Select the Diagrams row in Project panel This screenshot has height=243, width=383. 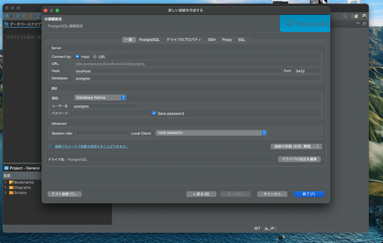tap(22, 187)
